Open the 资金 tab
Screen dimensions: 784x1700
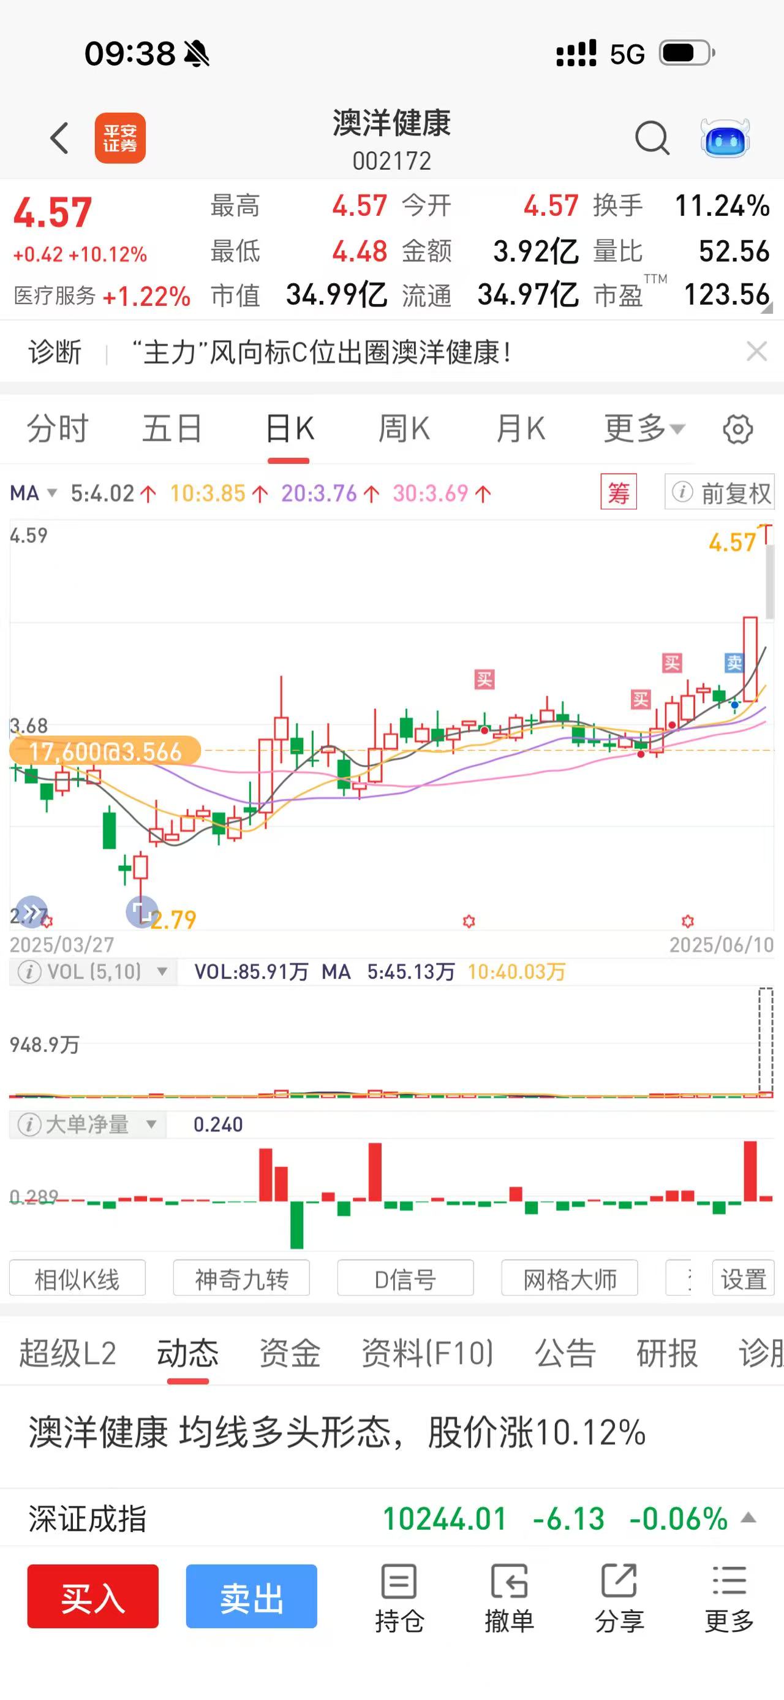pyautogui.click(x=290, y=1353)
